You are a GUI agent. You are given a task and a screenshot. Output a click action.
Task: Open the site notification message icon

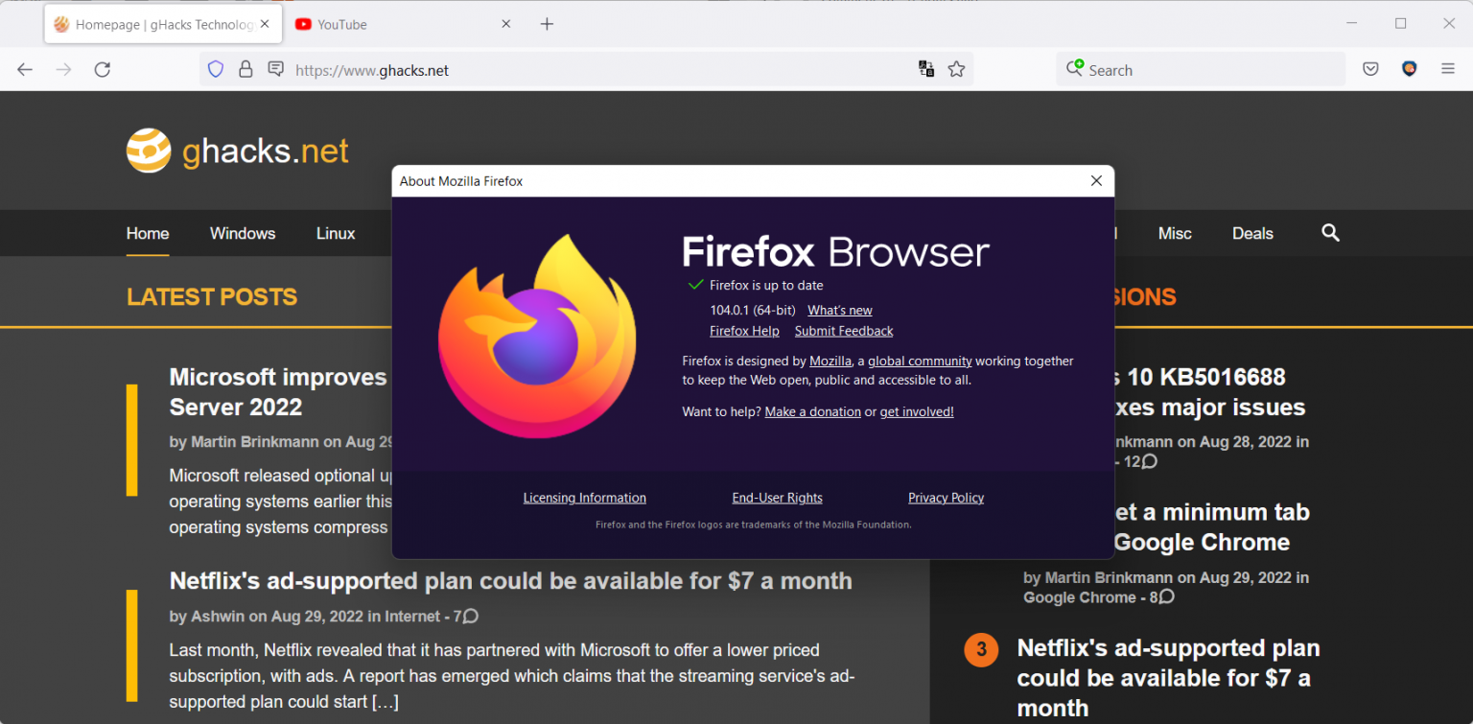pyautogui.click(x=277, y=69)
